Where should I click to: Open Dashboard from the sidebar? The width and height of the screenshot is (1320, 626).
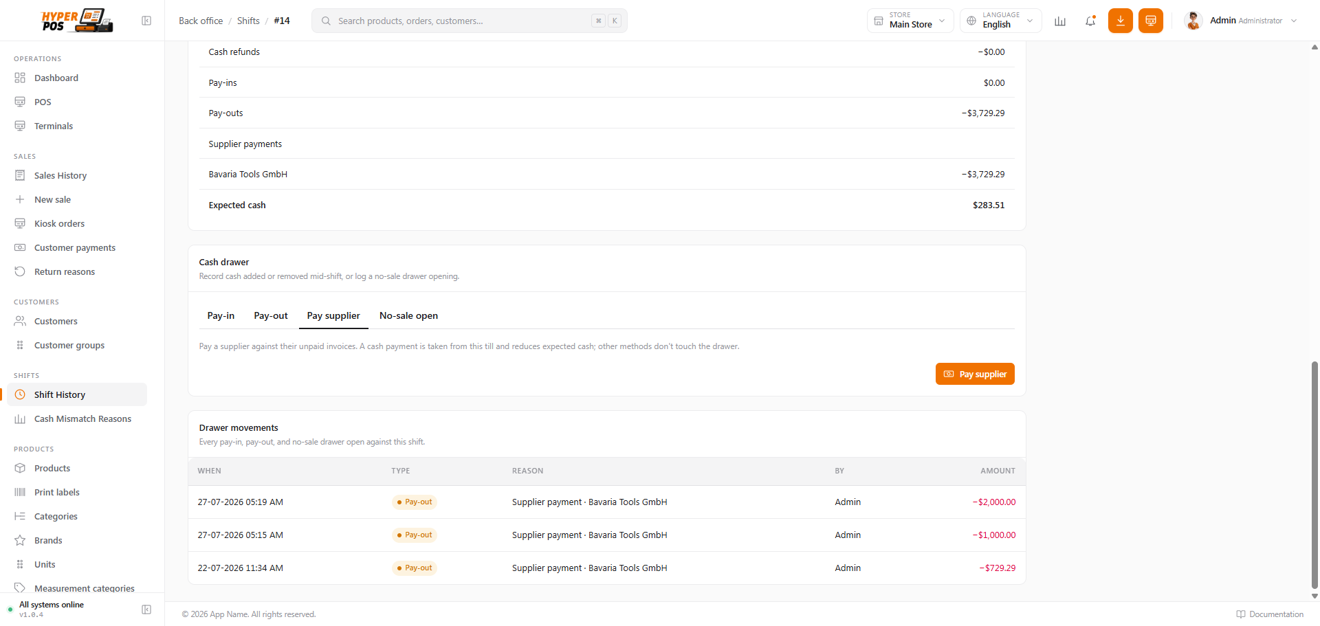[x=56, y=78]
